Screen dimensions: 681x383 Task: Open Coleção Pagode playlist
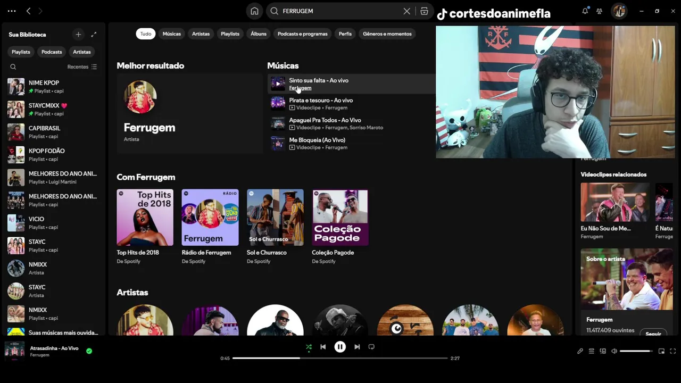click(340, 227)
